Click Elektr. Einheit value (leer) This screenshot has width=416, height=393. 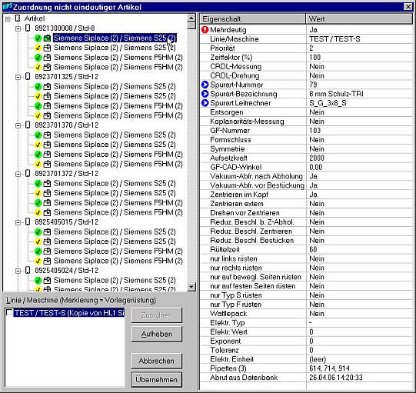point(318,359)
